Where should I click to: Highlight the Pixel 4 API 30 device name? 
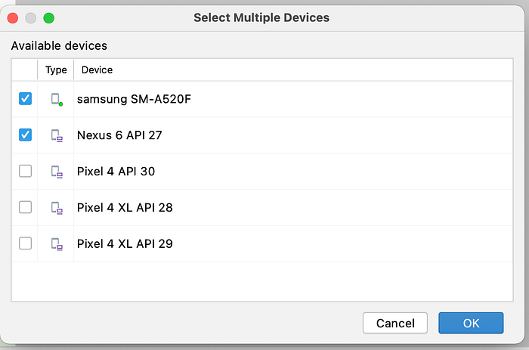(116, 172)
